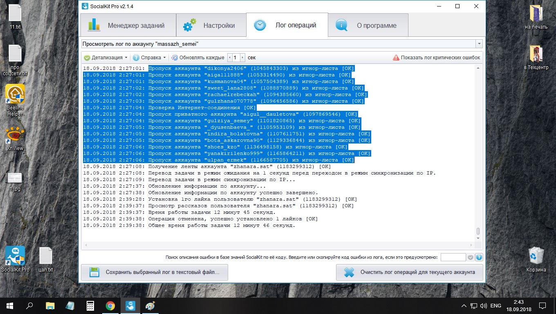Image resolution: width=556 pixels, height=314 pixels.
Task: Switch to the Менеджер заданий tab
Action: click(128, 25)
